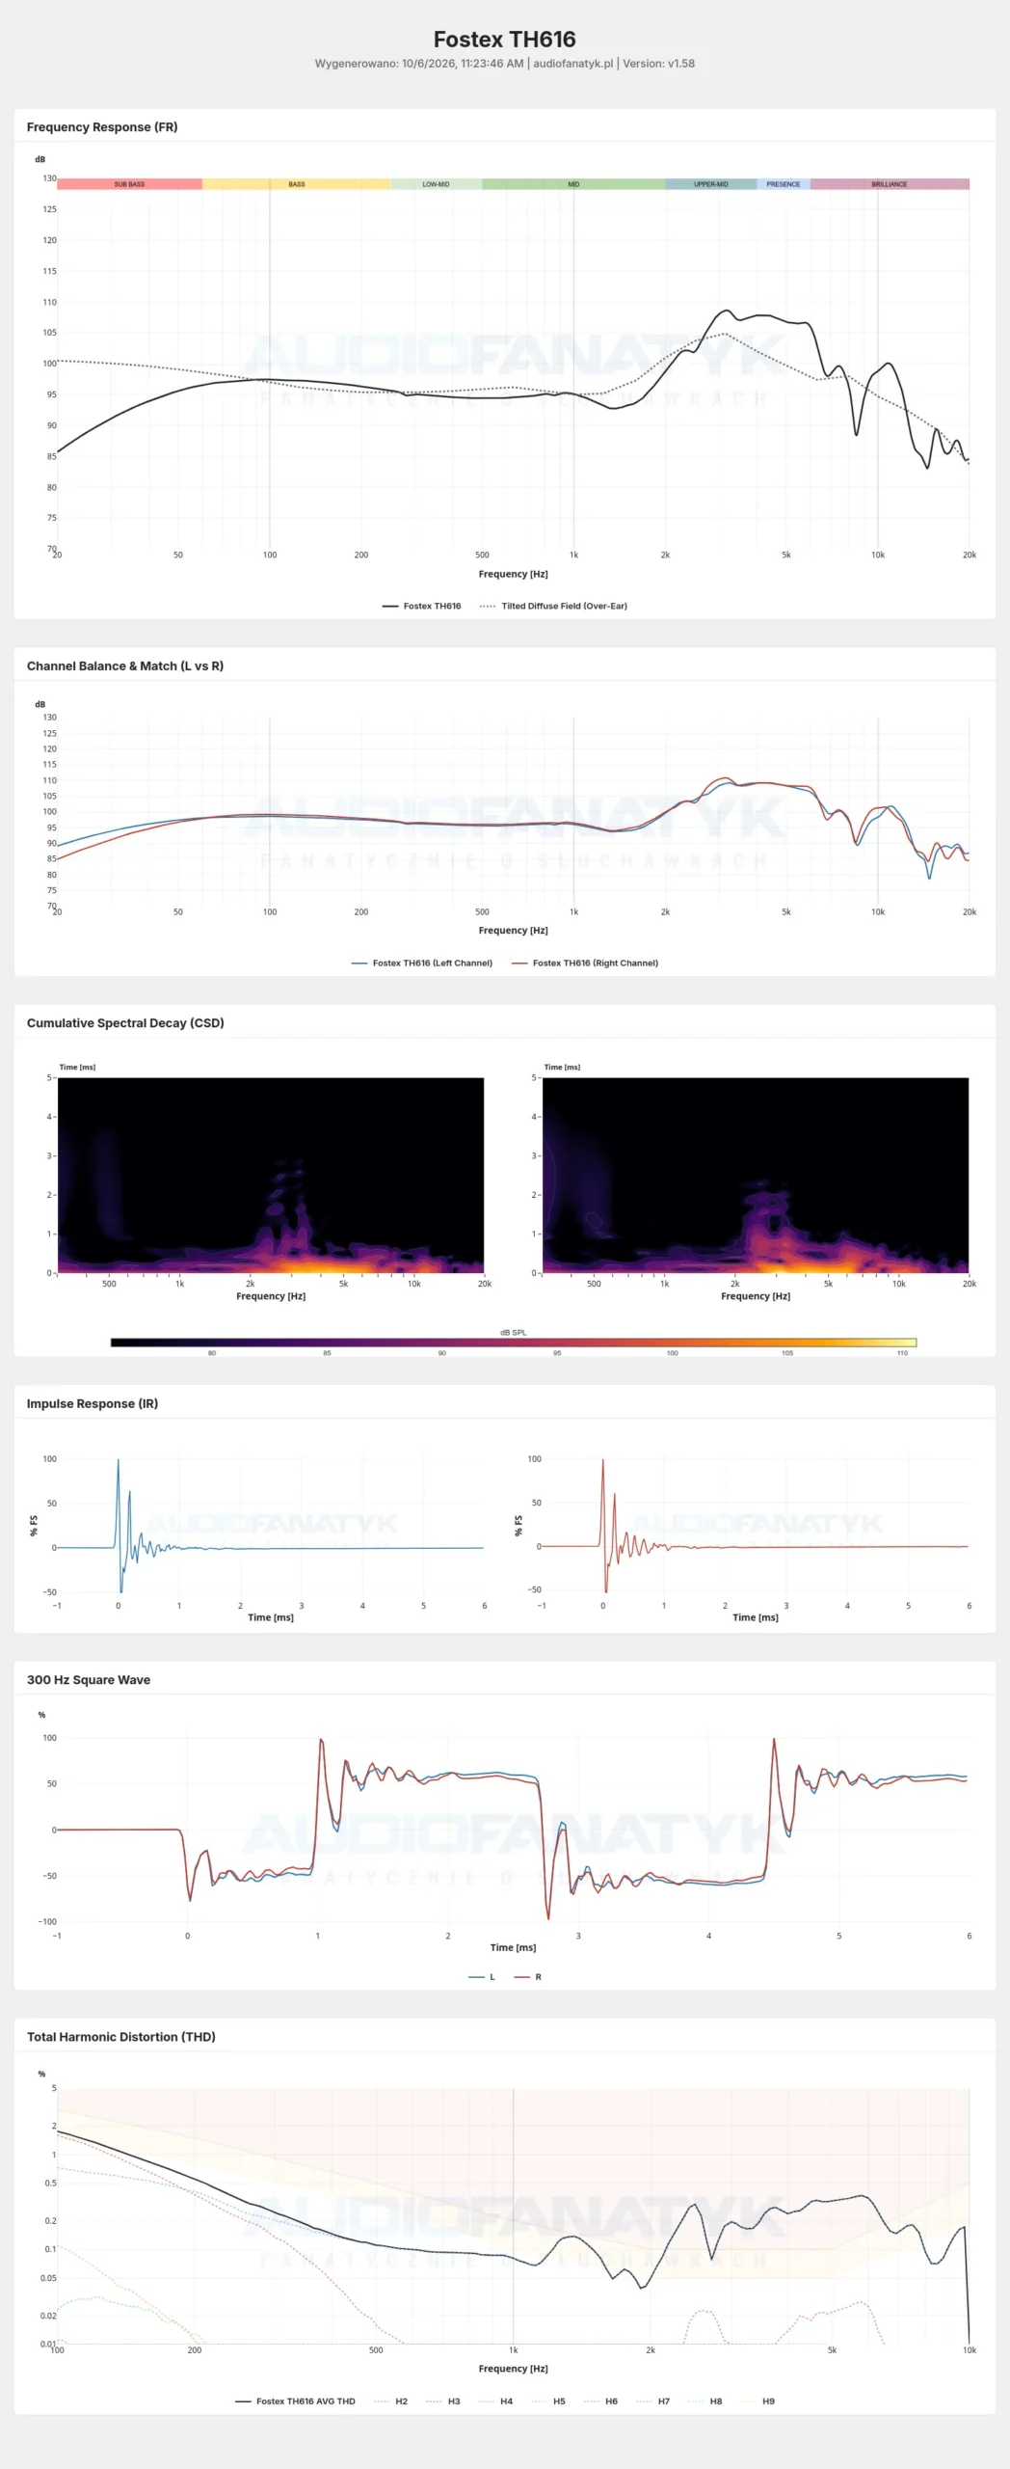Click the blue left-channel impulse response plot

[271, 1526]
